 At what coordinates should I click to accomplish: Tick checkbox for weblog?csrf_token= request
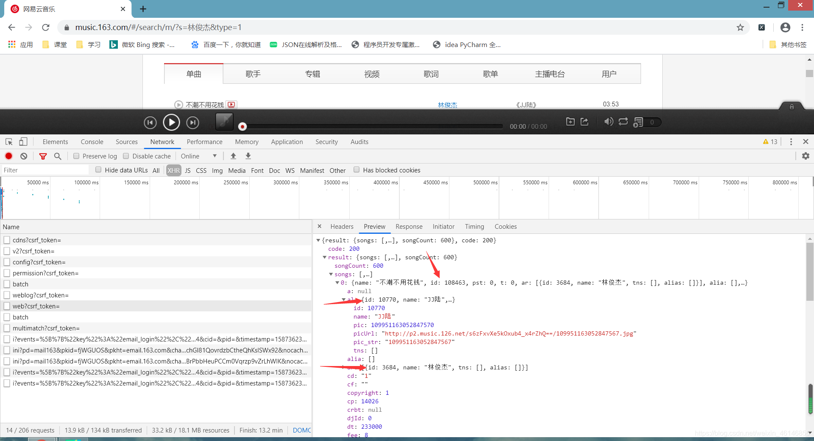7,295
